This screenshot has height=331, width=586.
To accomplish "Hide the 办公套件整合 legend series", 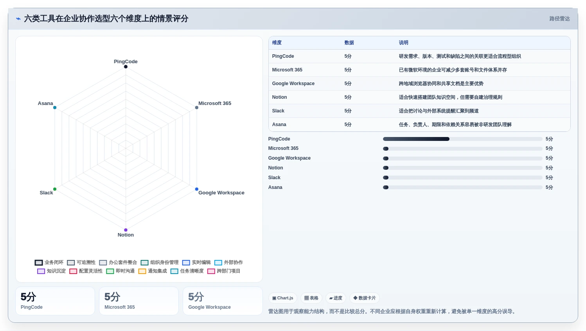I will click(118, 263).
